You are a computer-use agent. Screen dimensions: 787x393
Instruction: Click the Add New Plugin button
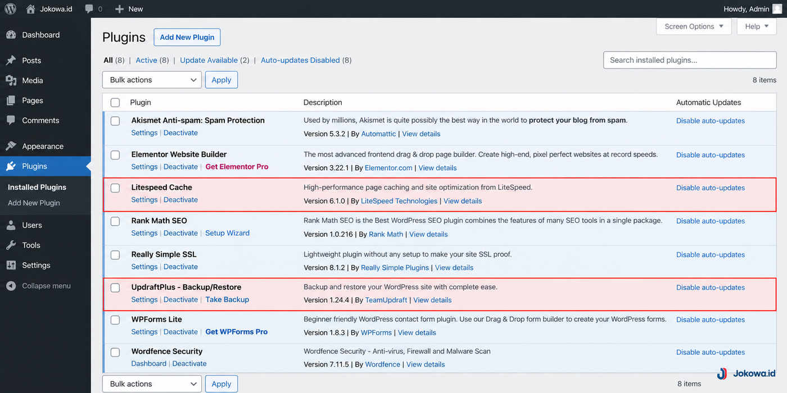187,37
